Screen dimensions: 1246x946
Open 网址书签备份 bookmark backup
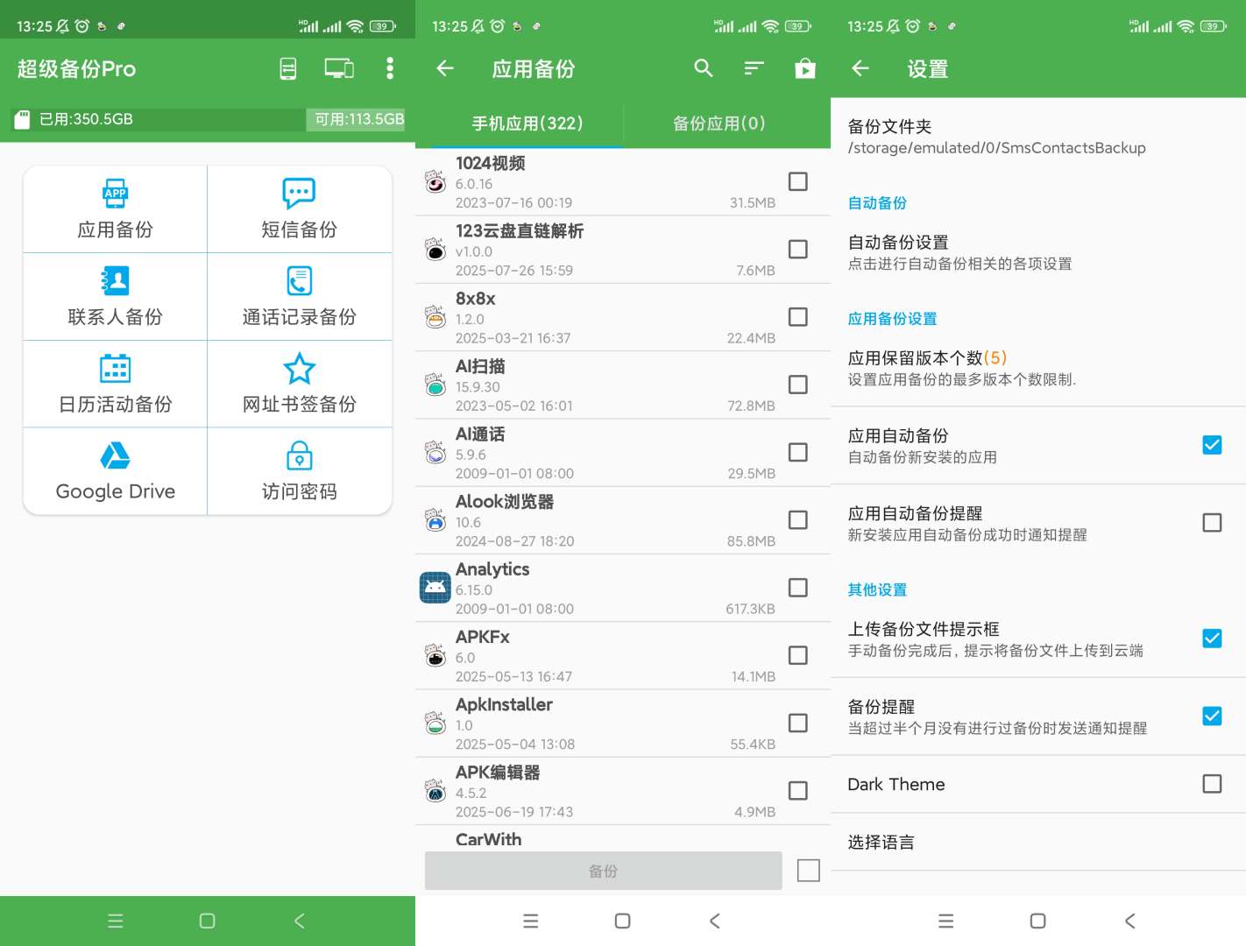coord(300,385)
